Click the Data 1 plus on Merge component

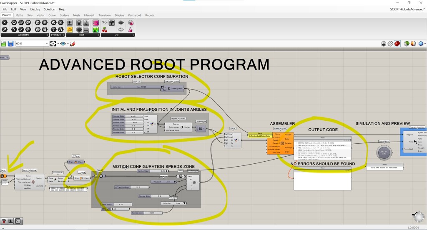226,134
